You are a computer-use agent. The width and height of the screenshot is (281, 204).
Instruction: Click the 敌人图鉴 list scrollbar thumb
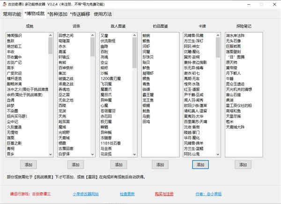[x=134, y=53]
